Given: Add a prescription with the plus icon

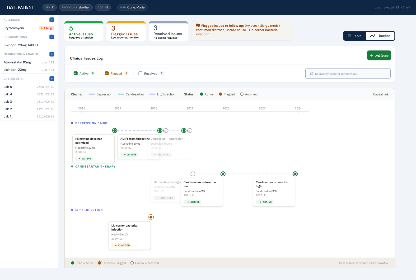Looking at the screenshot, I should 52,37.
